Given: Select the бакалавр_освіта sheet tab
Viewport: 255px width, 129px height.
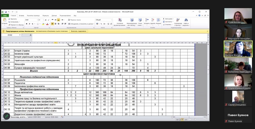Looking at the screenshot, I should 18,117.
